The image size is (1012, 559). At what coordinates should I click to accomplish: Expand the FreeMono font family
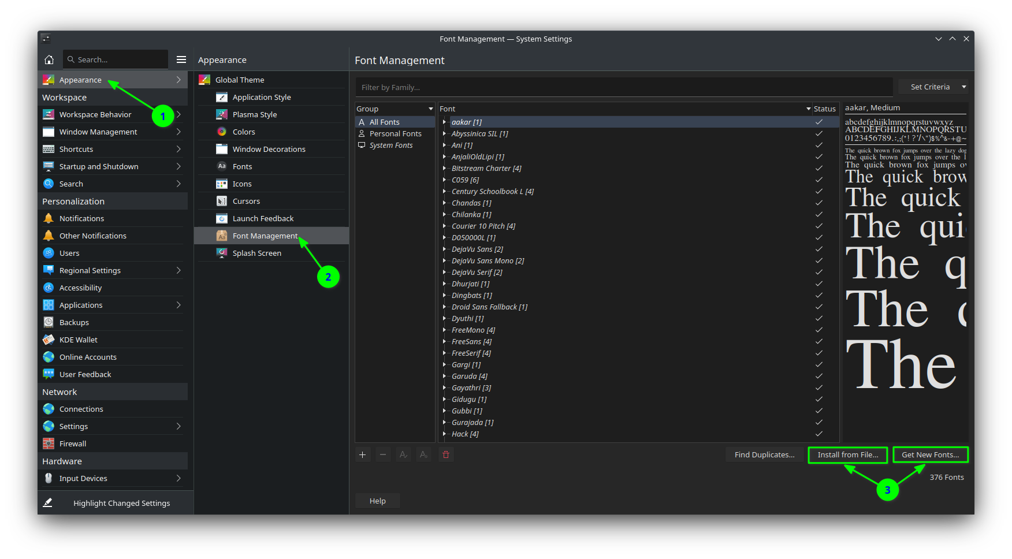[x=444, y=330]
